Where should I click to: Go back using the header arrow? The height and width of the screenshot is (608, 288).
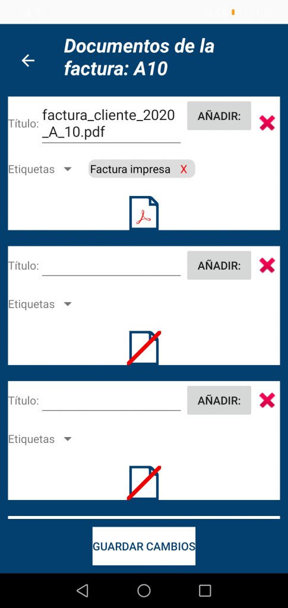28,61
